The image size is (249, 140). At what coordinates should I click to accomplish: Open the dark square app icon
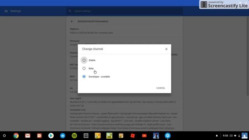tap(86, 136)
